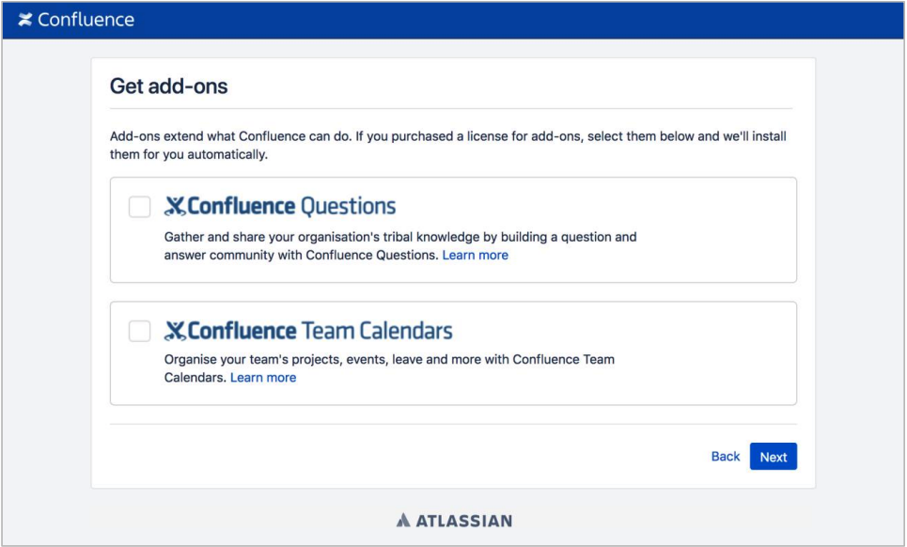Open Learn more link for Confluence Questions
The width and height of the screenshot is (907, 547).
click(475, 255)
